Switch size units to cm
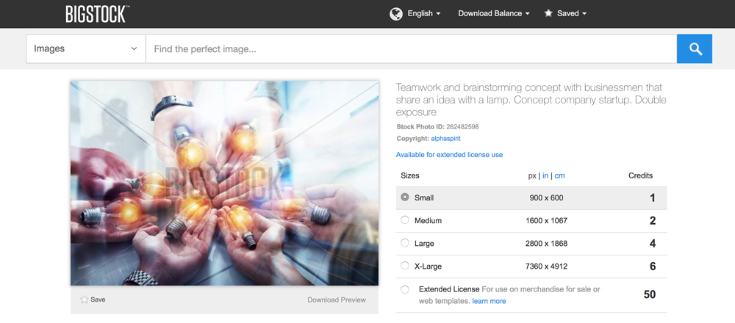This screenshot has height=323, width=735. pos(559,176)
